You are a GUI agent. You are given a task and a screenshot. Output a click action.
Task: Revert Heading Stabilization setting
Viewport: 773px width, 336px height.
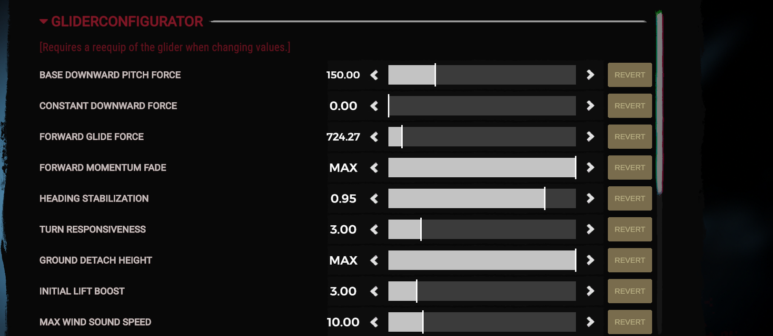[x=629, y=199]
